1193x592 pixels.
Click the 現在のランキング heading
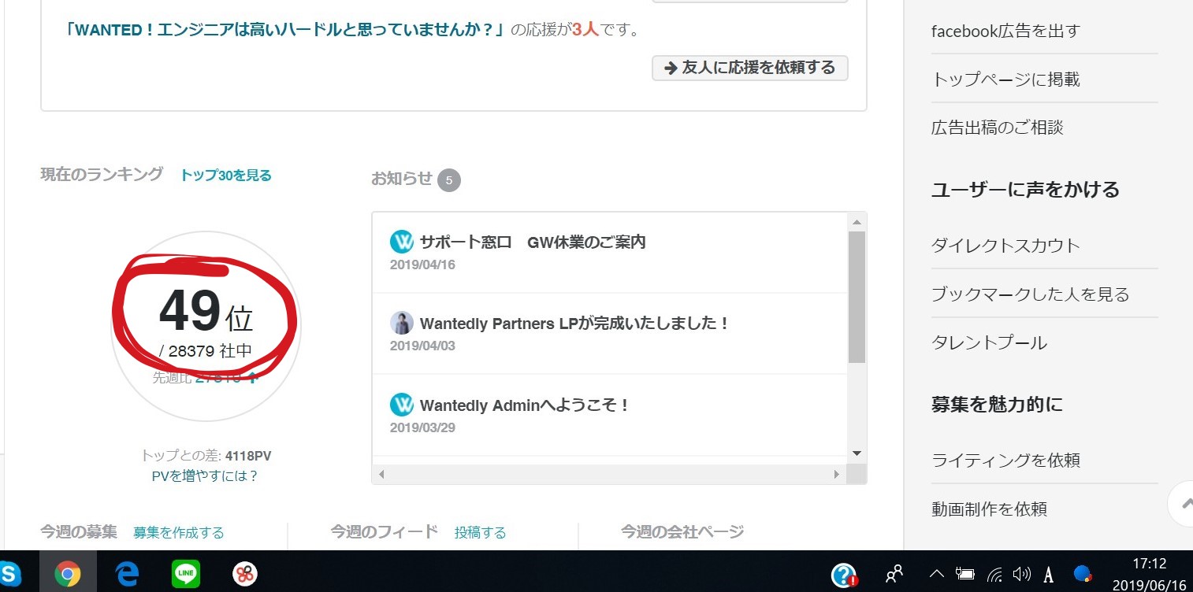(102, 174)
